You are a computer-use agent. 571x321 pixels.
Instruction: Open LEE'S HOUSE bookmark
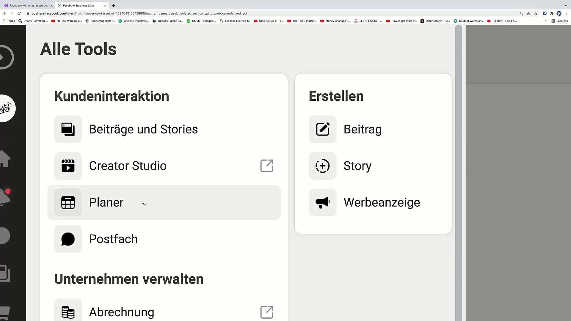(x=368, y=21)
